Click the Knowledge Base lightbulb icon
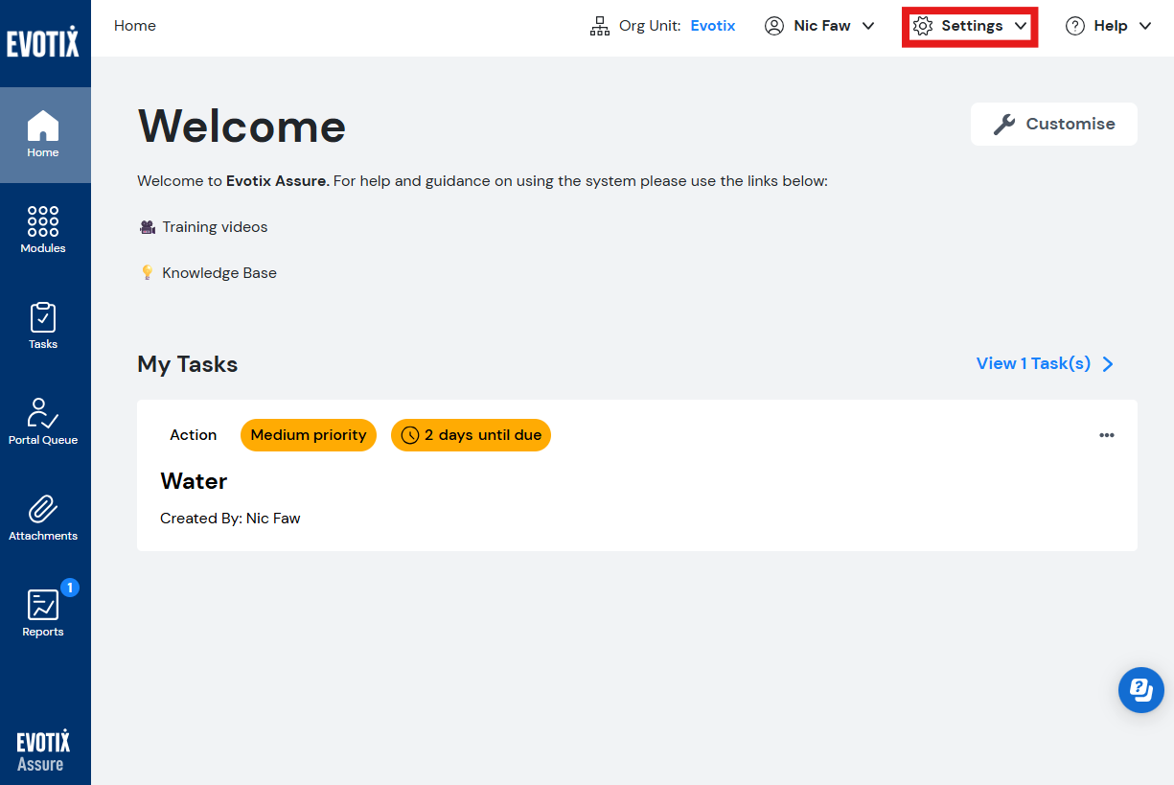 point(148,273)
